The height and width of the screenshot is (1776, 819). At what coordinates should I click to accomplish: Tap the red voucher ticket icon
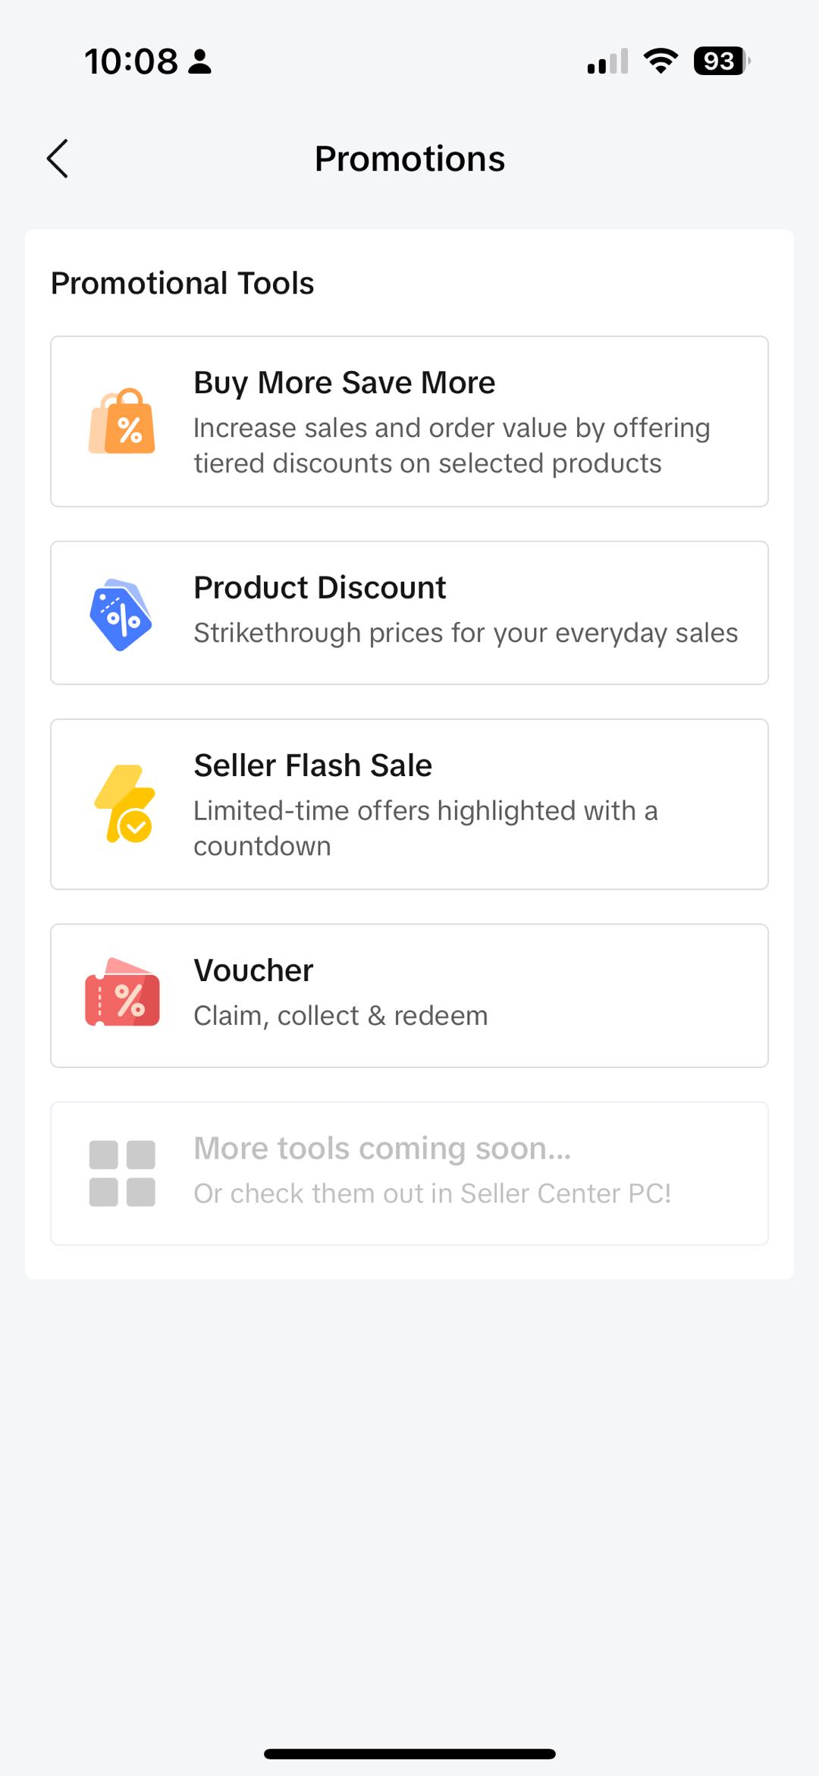pyautogui.click(x=122, y=994)
